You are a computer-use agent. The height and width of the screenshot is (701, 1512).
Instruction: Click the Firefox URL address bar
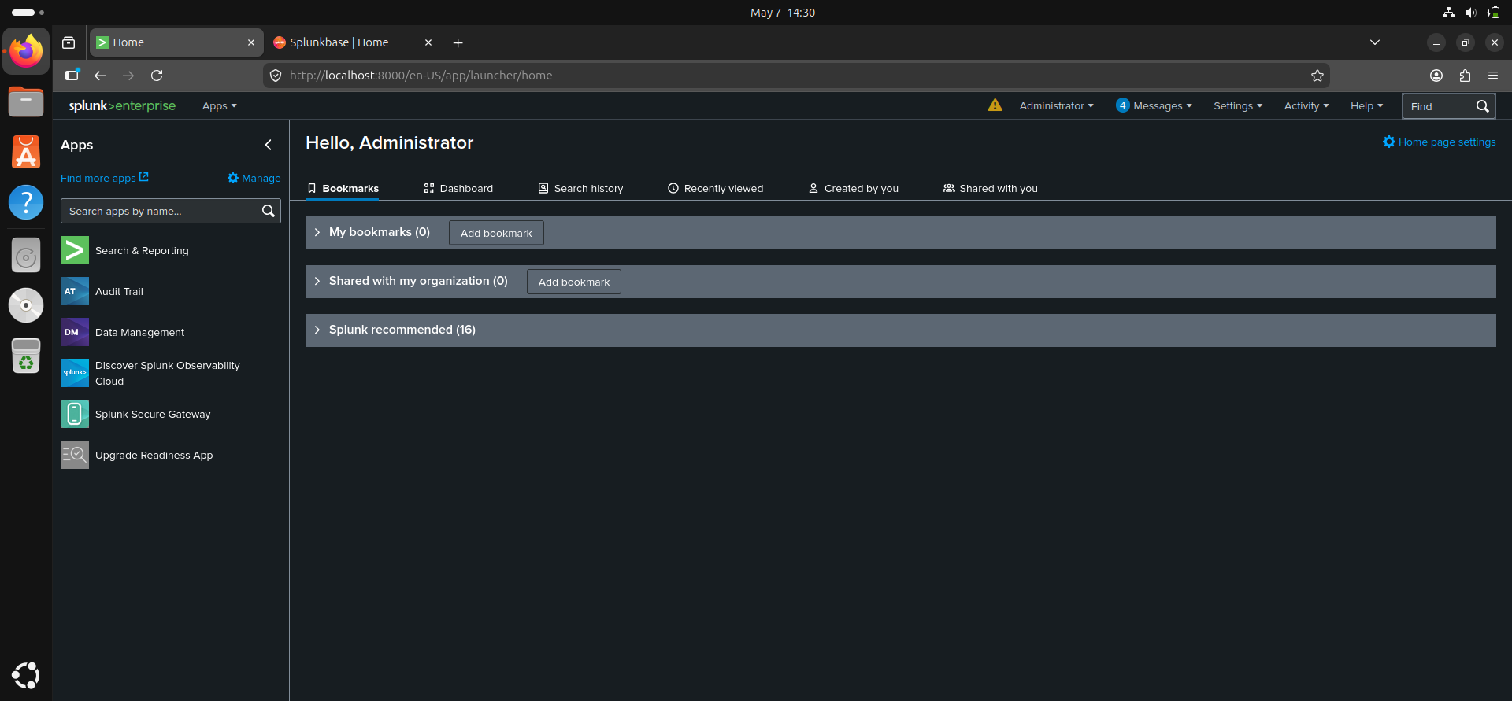point(795,76)
